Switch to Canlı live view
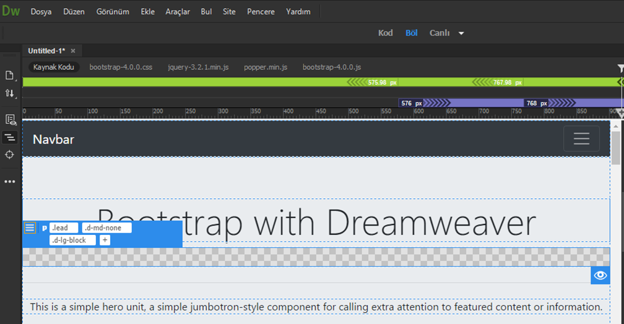This screenshot has height=324, width=624. (440, 33)
